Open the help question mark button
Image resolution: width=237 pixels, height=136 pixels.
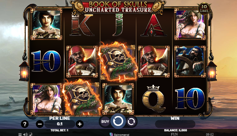pos(25,124)
